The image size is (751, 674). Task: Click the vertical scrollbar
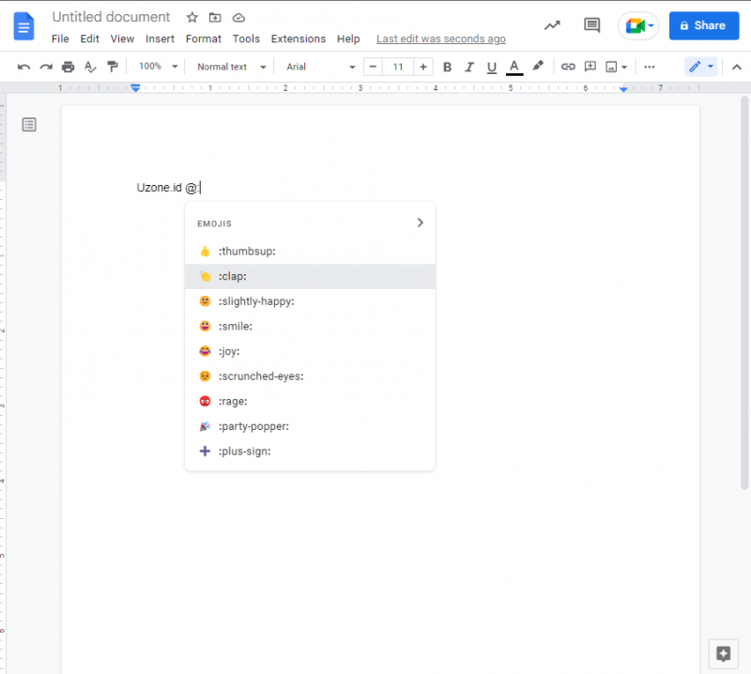(x=744, y=293)
